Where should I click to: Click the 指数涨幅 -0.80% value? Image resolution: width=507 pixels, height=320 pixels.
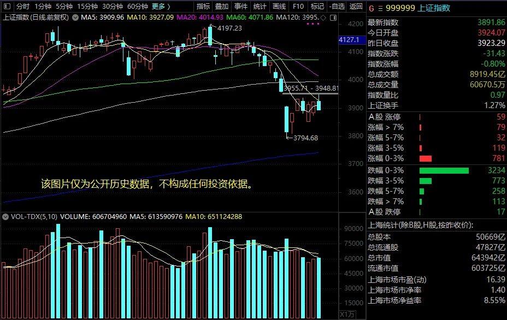click(492, 64)
